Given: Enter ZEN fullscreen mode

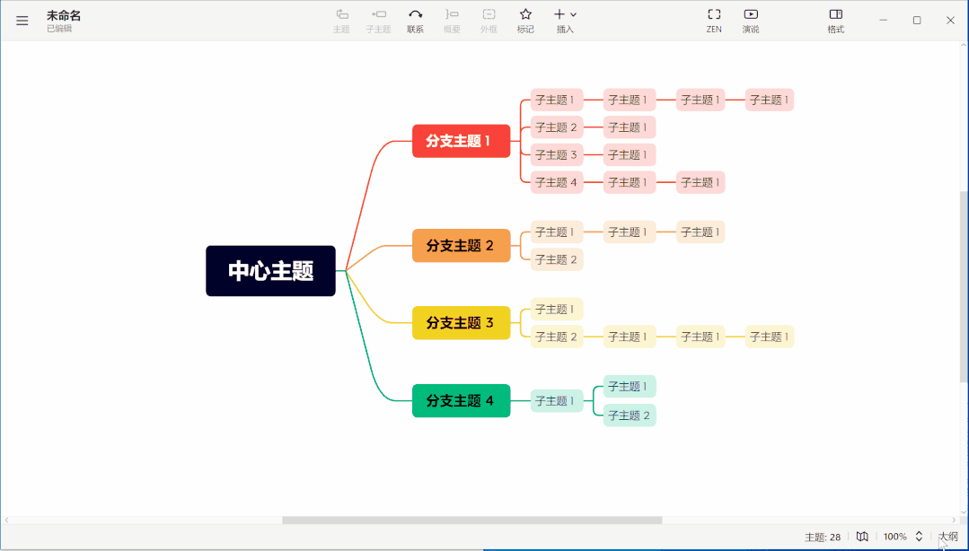Looking at the screenshot, I should (714, 14).
